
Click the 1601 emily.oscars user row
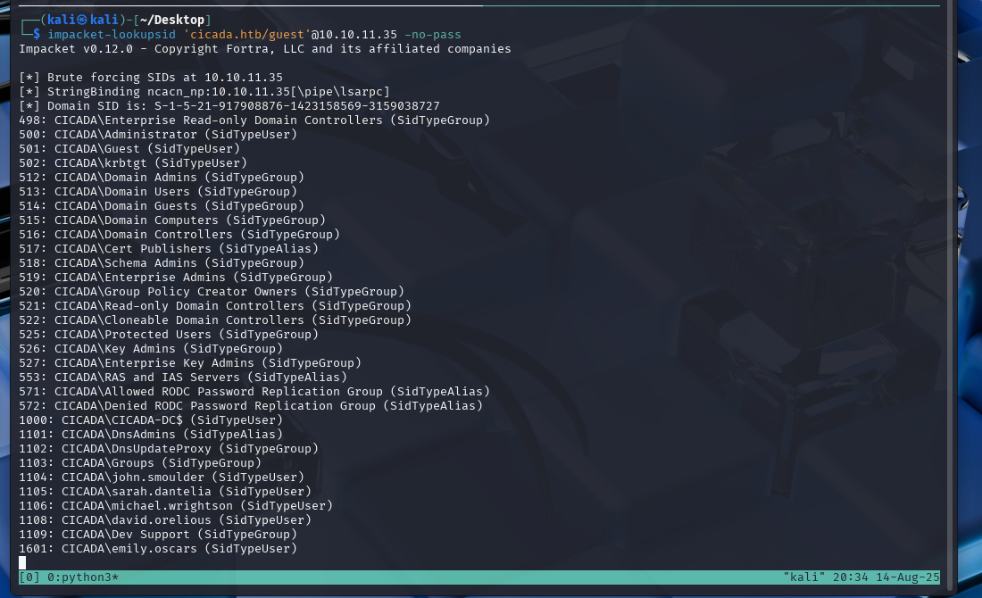158,549
